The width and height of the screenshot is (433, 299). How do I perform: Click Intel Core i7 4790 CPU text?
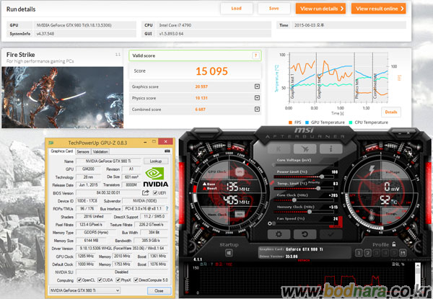point(175,25)
